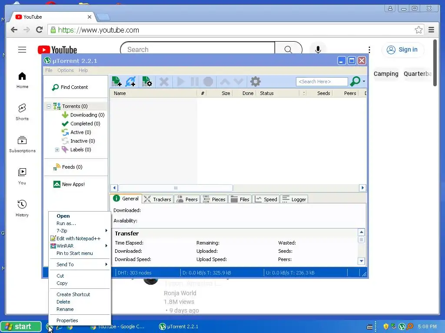Sort by the Name column header
The width and height of the screenshot is (445, 333).
coord(153,93)
